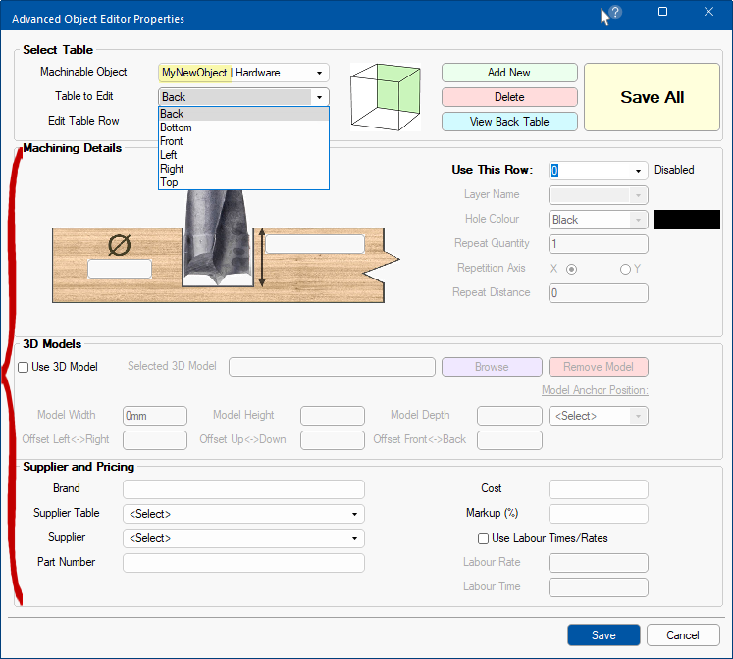This screenshot has height=659, width=733.
Task: Click the View Back Table button
Action: (x=509, y=122)
